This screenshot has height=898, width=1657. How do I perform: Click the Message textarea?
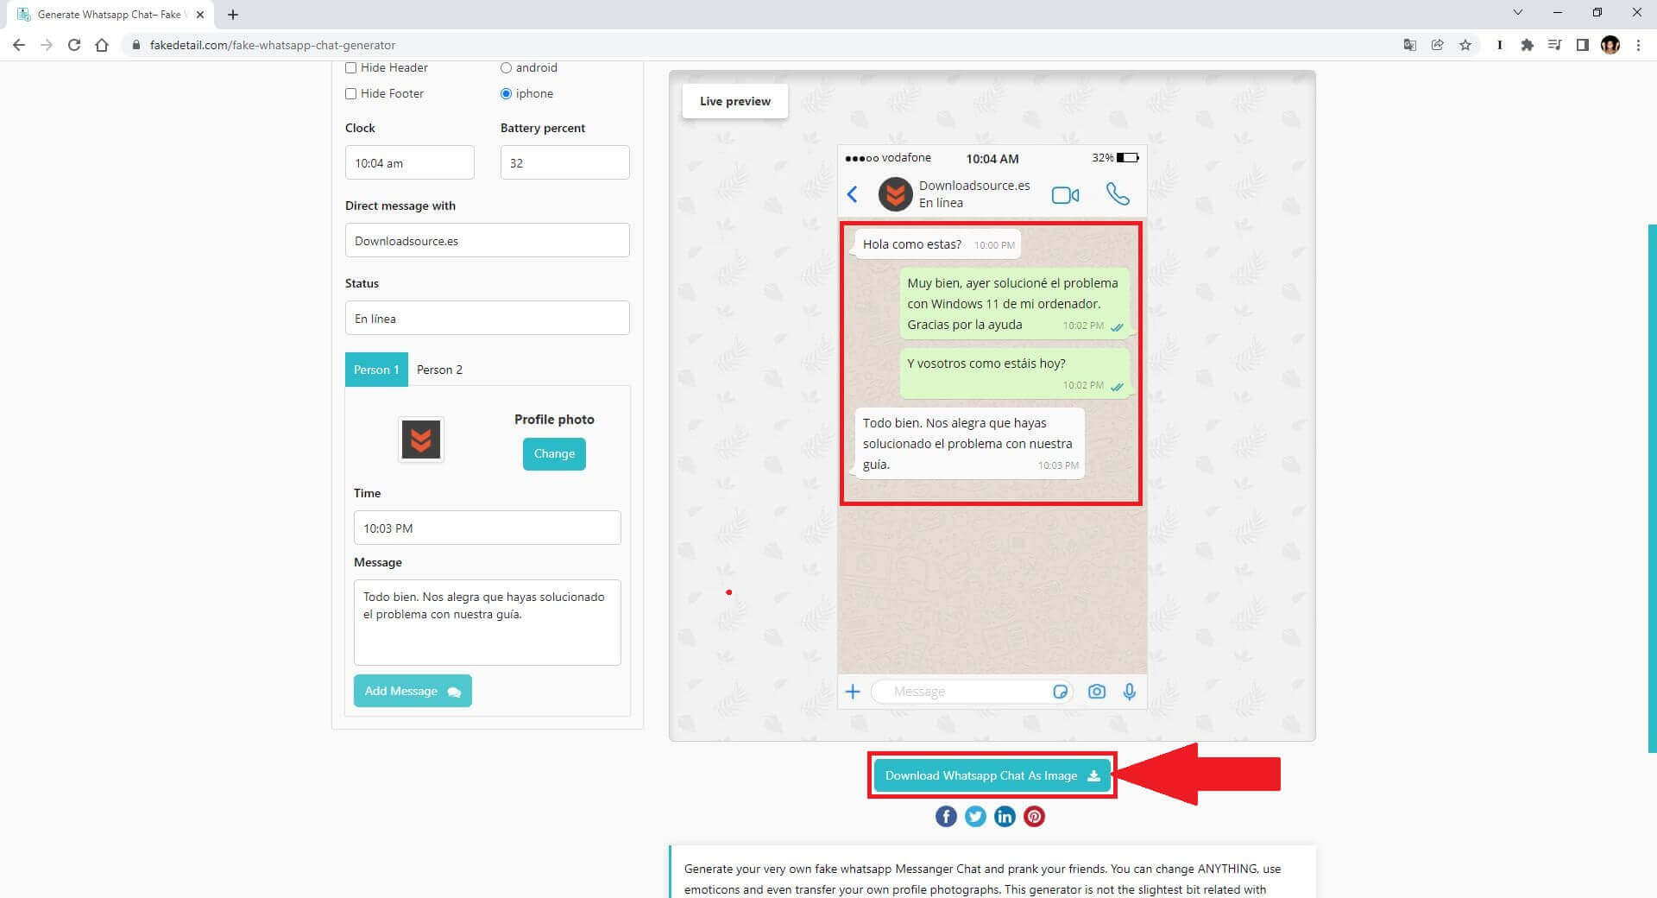488,623
